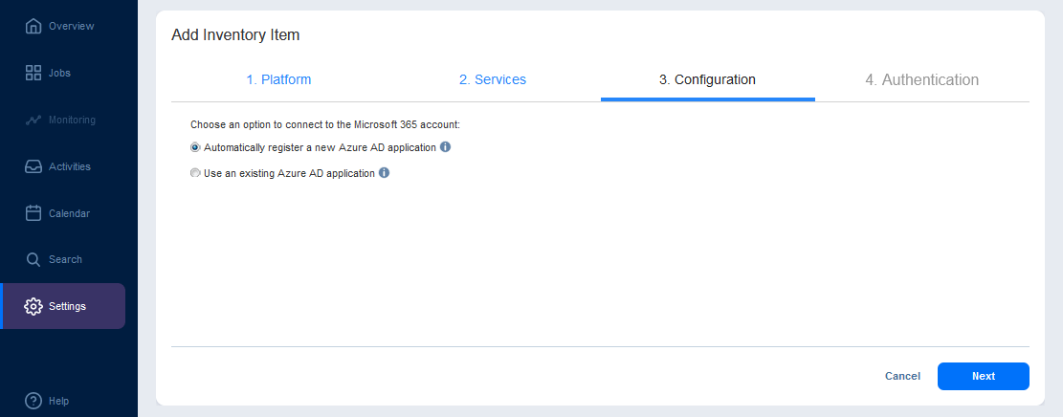Viewport: 1063px width, 417px height.
Task: Open the Jobs grid icon
Action: pos(33,73)
